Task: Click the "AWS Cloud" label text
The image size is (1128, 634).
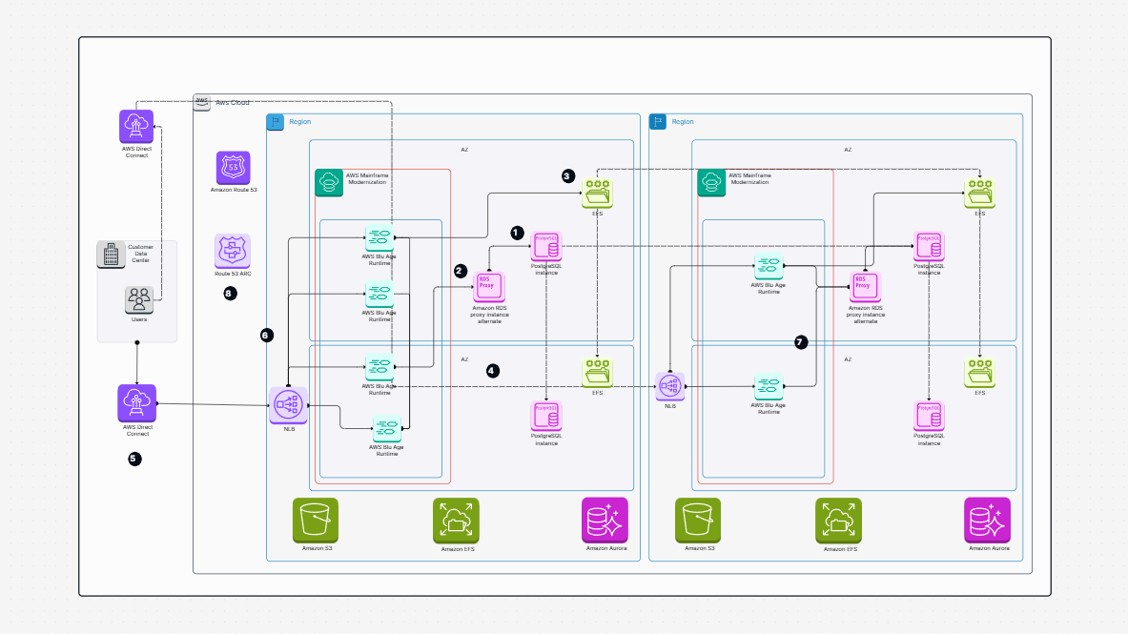Action: (x=233, y=102)
